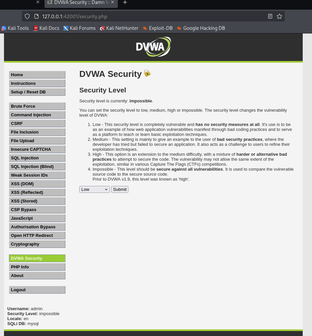Image resolution: width=312 pixels, height=336 pixels.
Task: Click 'SQLi DB: mysql' status text
Action: pyautogui.click(x=23, y=323)
